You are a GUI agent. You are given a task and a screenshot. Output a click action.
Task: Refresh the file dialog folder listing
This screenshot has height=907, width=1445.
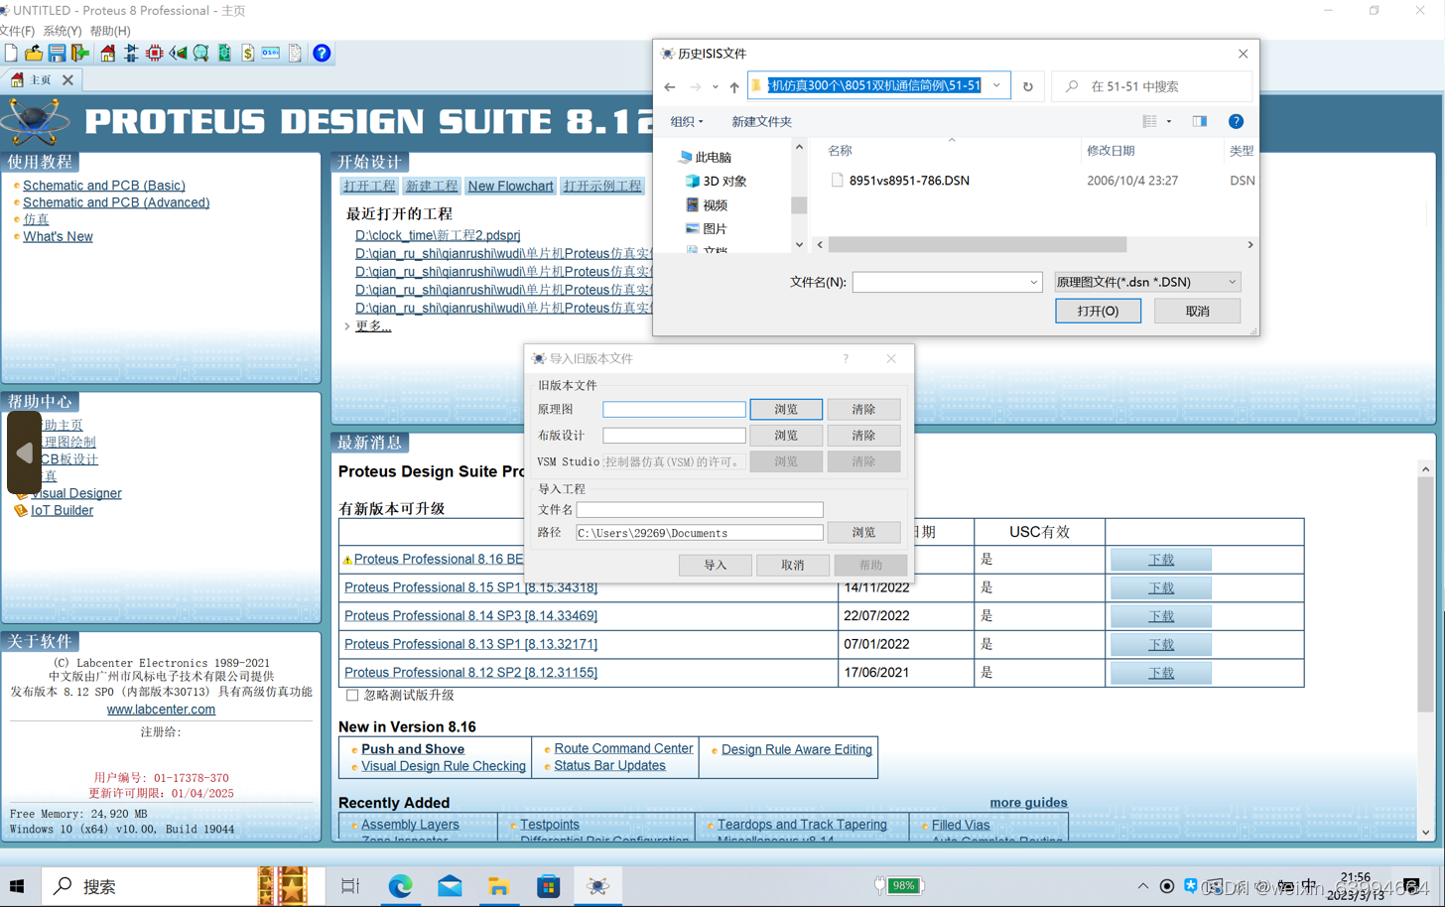(x=1028, y=87)
